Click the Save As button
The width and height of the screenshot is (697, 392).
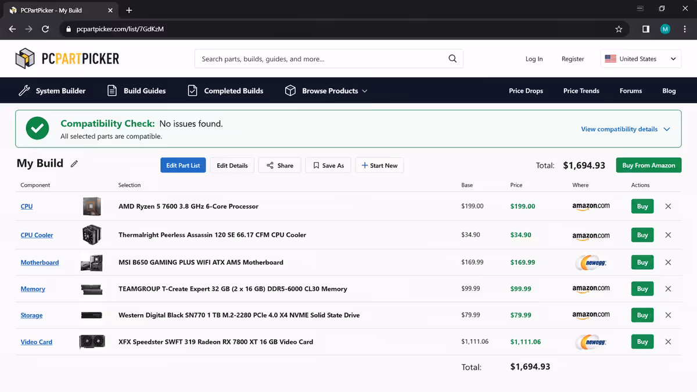328,166
